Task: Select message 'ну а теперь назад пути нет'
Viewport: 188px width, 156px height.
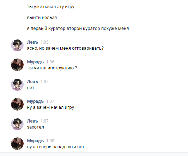Action: 56,147
